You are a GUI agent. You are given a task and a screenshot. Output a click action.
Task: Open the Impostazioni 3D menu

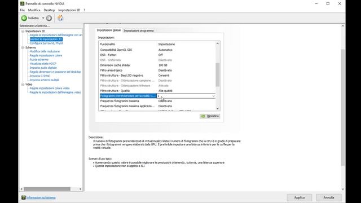[69, 10]
